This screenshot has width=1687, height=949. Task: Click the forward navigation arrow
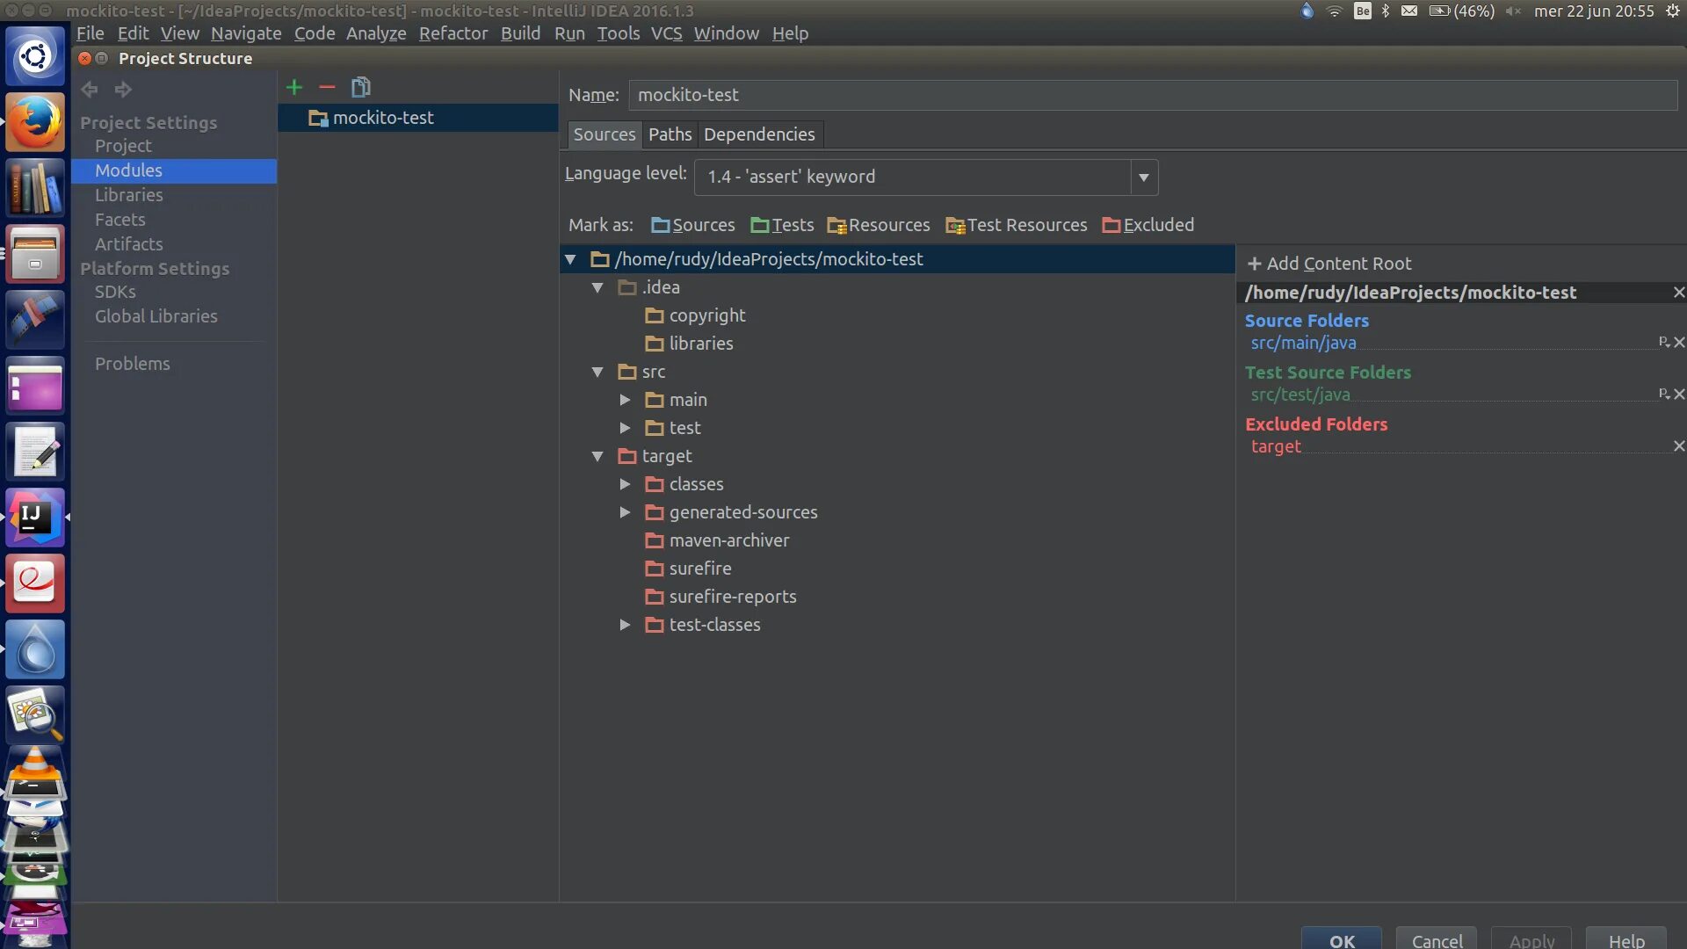(x=123, y=89)
